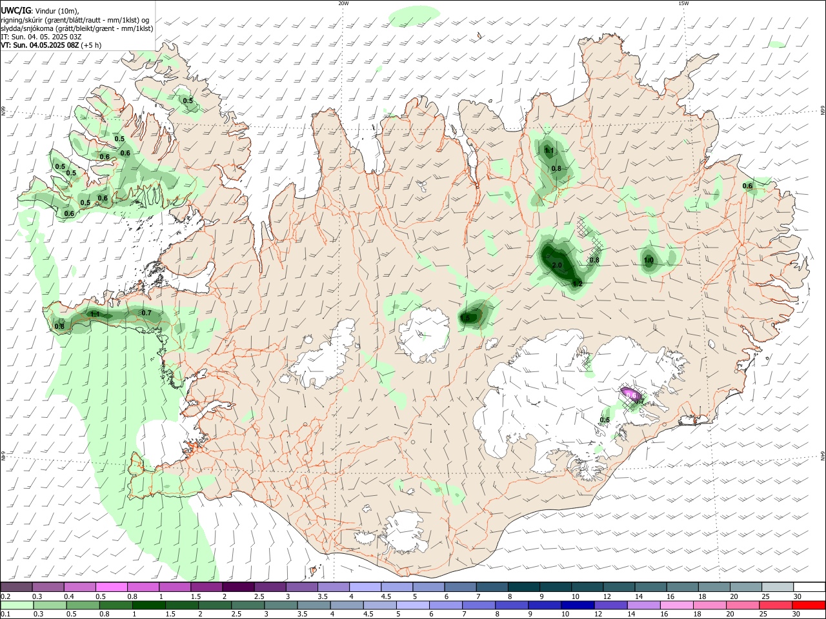
Task: Click the '1.2' precipitation value below 2.0
Action: pos(578,284)
